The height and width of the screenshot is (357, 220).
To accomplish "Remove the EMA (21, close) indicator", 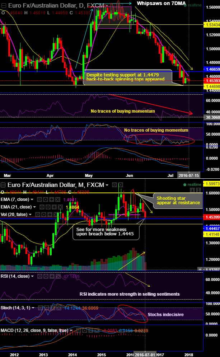I will point(60,207).
